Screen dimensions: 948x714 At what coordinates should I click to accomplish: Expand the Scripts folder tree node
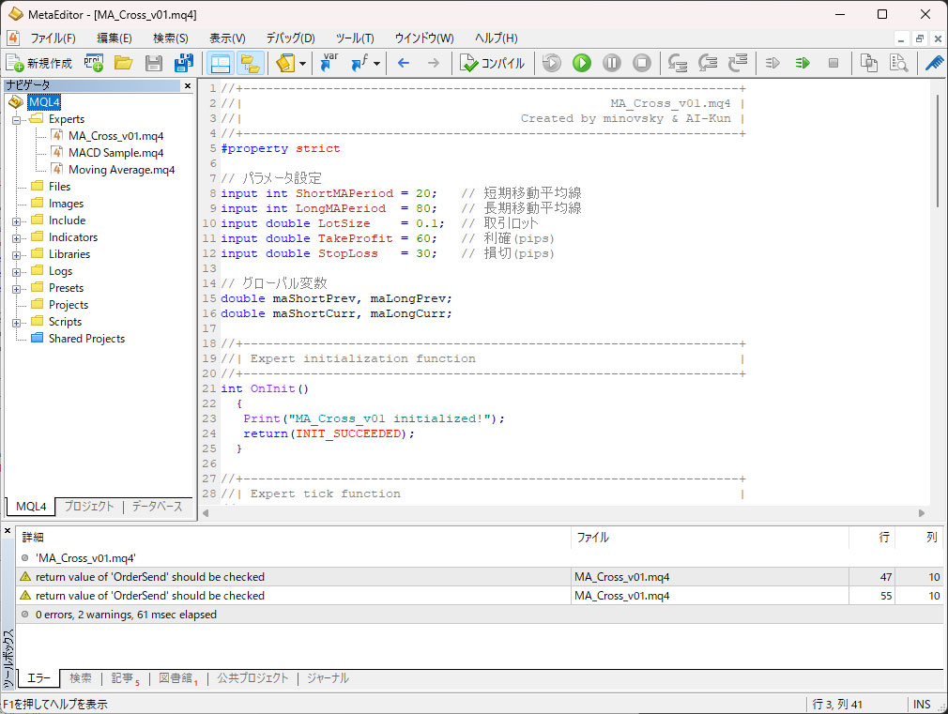pyautogui.click(x=16, y=322)
